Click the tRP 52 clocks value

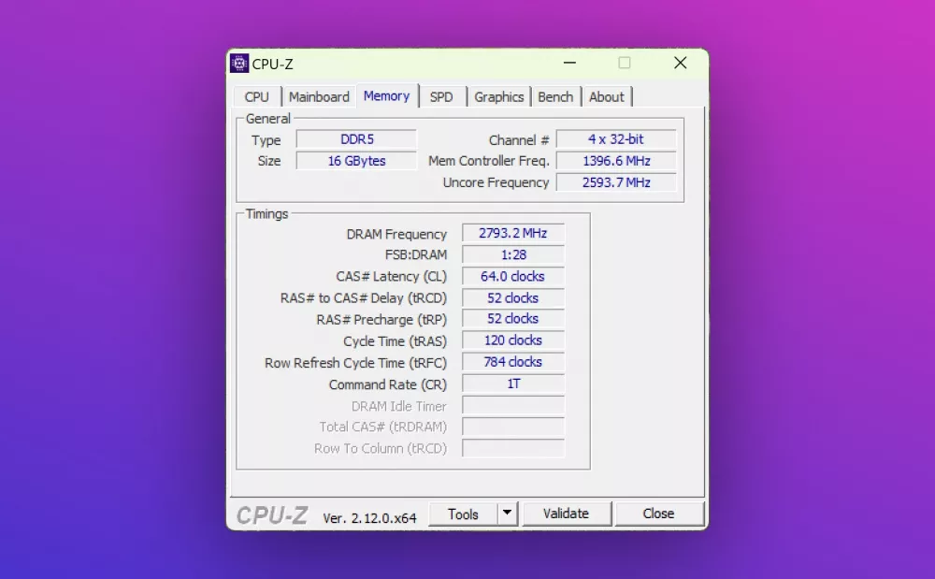[x=512, y=319]
